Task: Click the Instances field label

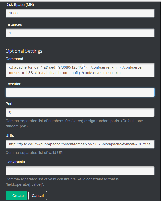Action: [14, 24]
